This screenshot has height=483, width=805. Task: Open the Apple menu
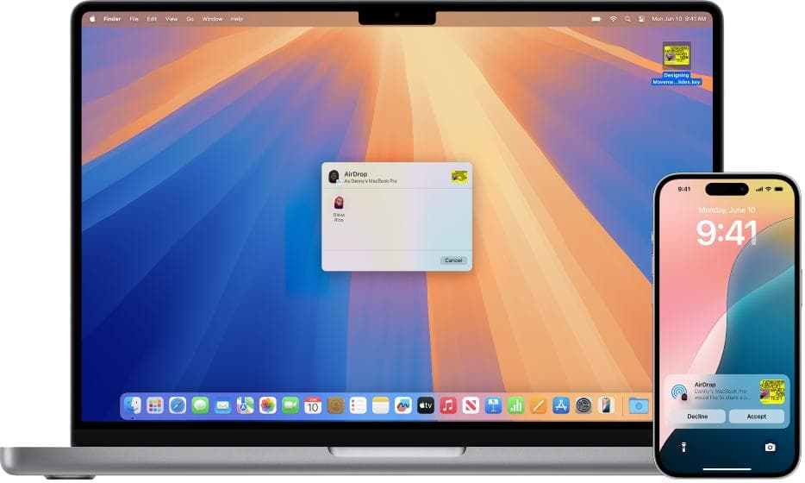click(x=92, y=18)
